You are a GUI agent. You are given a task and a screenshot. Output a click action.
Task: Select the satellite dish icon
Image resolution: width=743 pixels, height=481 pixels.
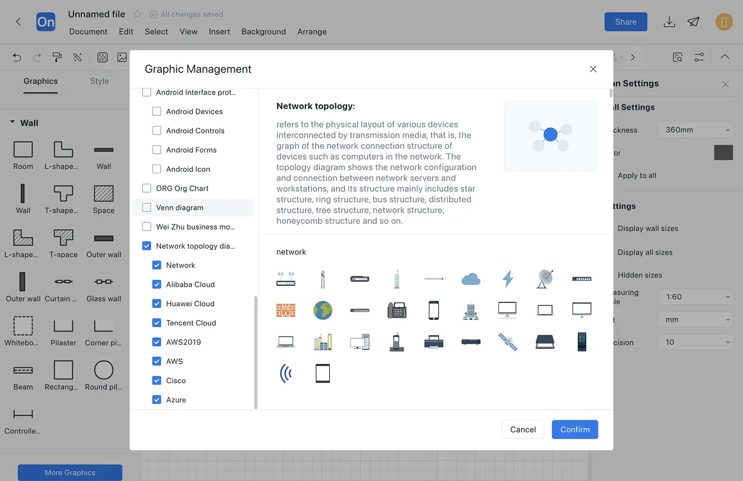(545, 279)
